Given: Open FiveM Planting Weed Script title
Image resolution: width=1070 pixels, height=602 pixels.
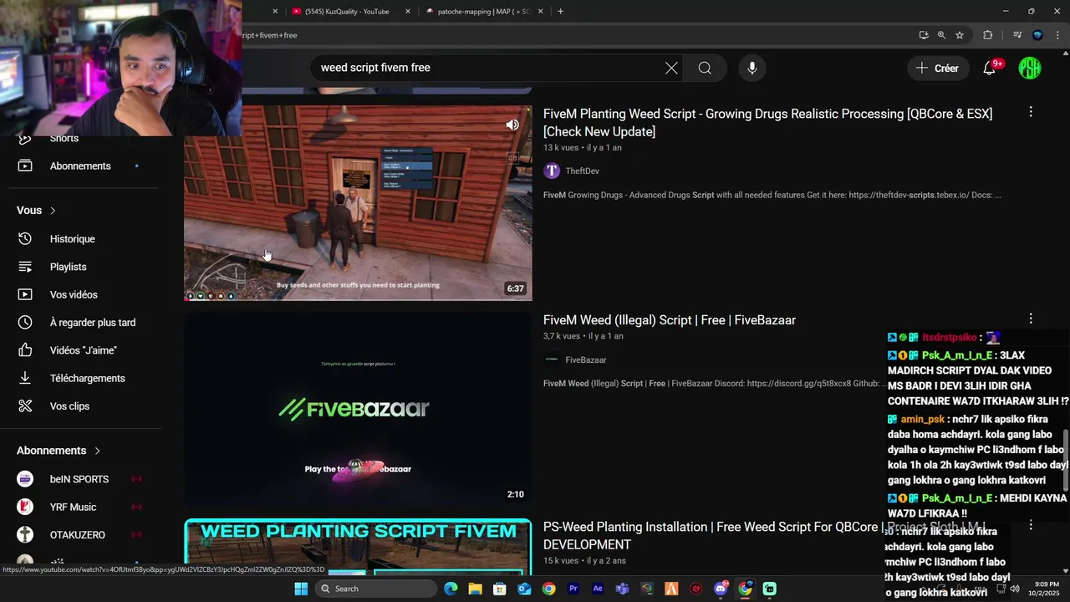Looking at the screenshot, I should click(767, 122).
